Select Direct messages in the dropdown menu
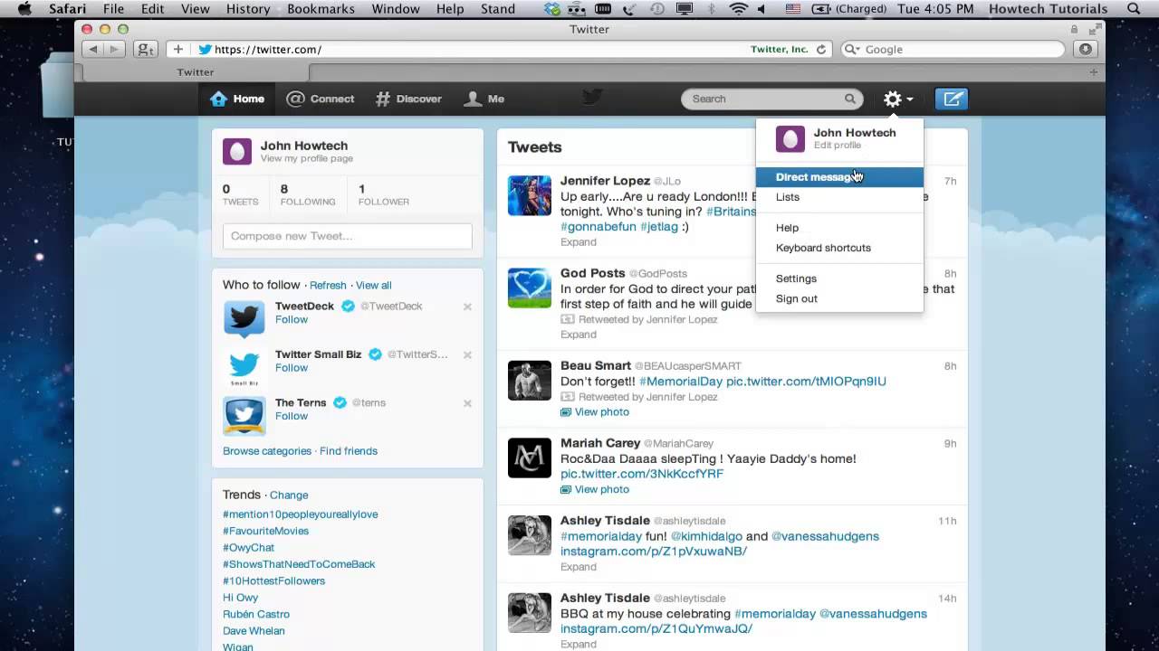Screen dimensions: 1159x651 tap(839, 177)
